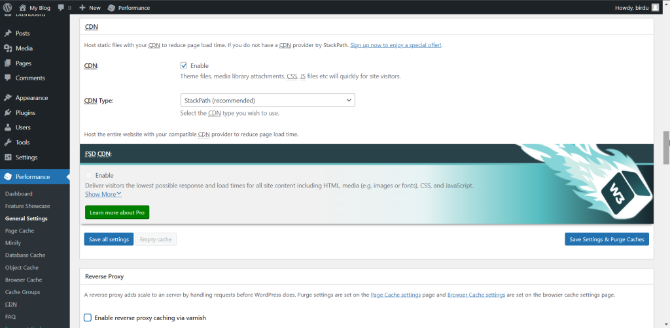
Task: Open Plugins plug icon in sidebar
Action: [x=8, y=112]
